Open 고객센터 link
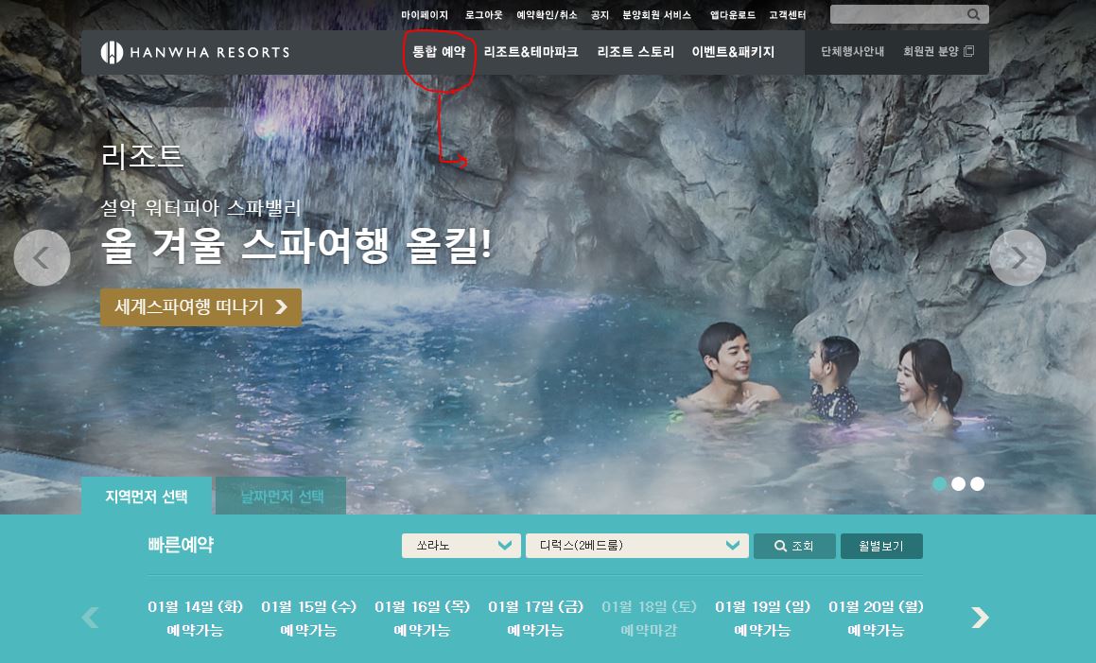This screenshot has width=1096, height=663. tap(787, 15)
